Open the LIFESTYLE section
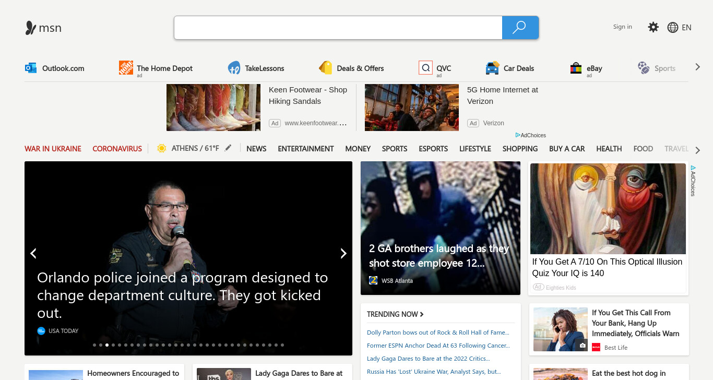The width and height of the screenshot is (713, 380). pyautogui.click(x=475, y=149)
